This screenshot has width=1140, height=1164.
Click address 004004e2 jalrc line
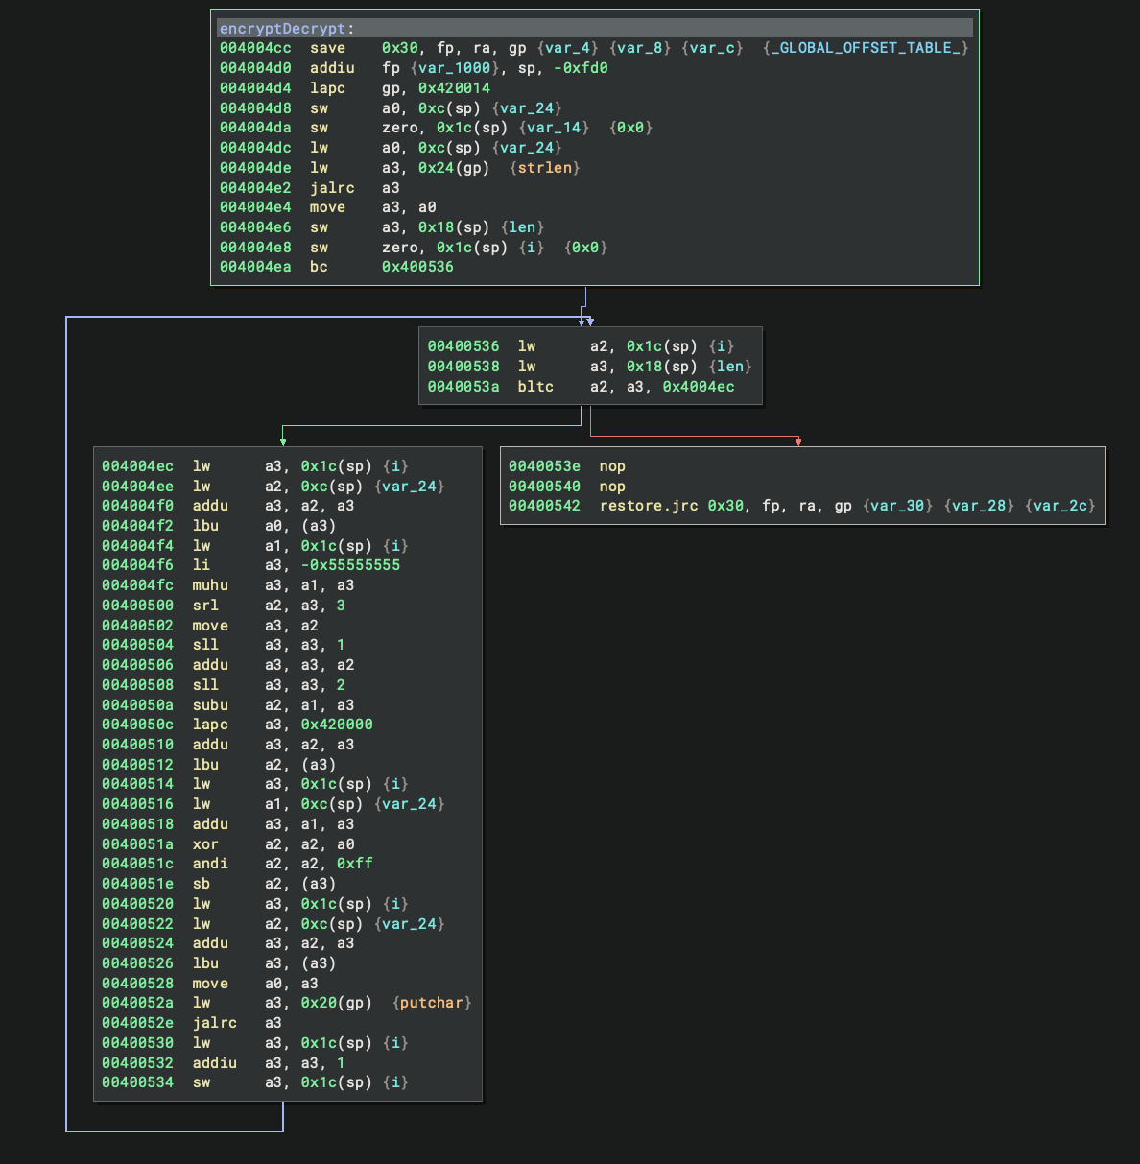pyautogui.click(x=255, y=188)
